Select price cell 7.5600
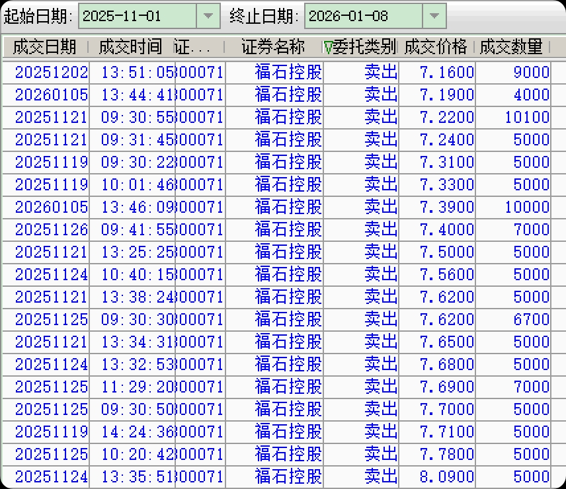This screenshot has height=489, width=566. [x=437, y=274]
